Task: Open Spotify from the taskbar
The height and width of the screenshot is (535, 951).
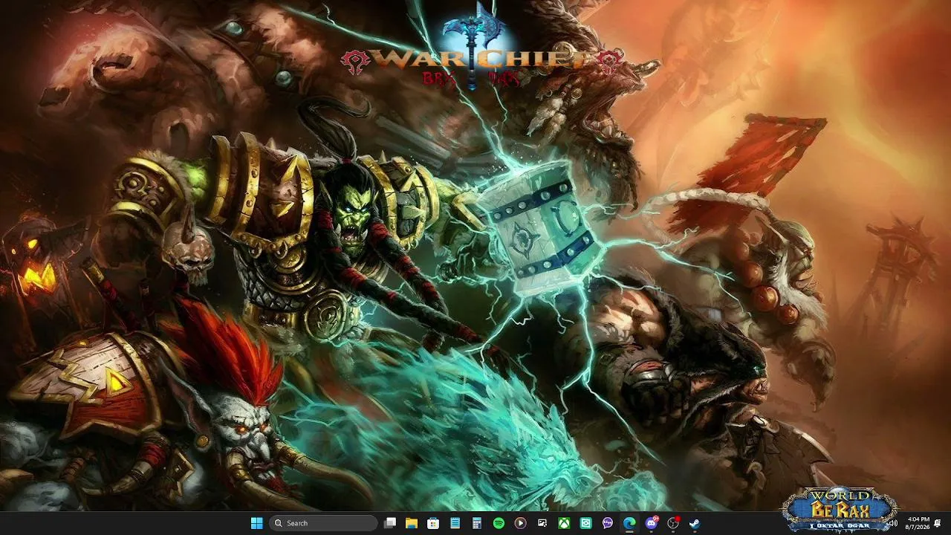Action: (x=499, y=523)
